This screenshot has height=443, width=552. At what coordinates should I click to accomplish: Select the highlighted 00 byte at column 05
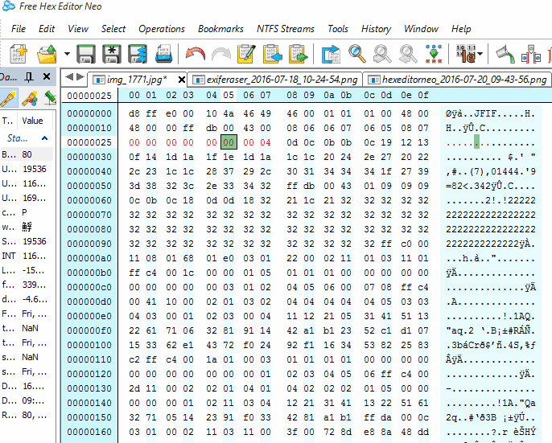tap(229, 142)
